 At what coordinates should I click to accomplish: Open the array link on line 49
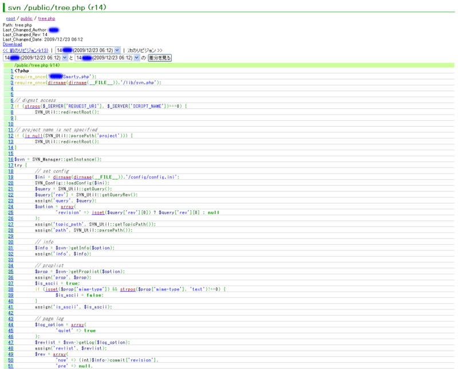60,354
